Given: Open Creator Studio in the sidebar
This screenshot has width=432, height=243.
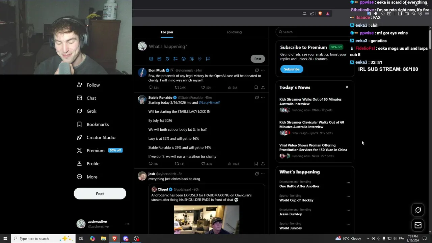Looking at the screenshot, I should coord(96,137).
